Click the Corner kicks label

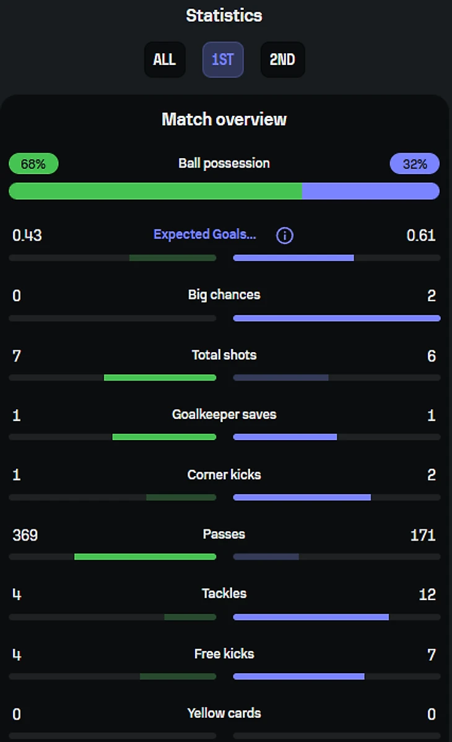pos(224,475)
